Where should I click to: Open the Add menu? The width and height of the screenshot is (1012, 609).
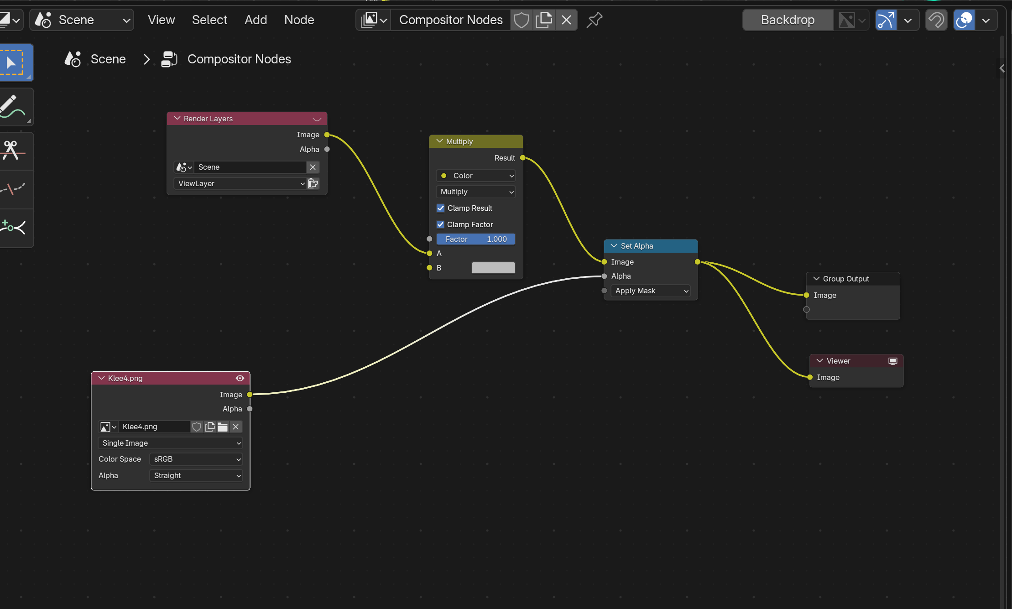pos(256,20)
